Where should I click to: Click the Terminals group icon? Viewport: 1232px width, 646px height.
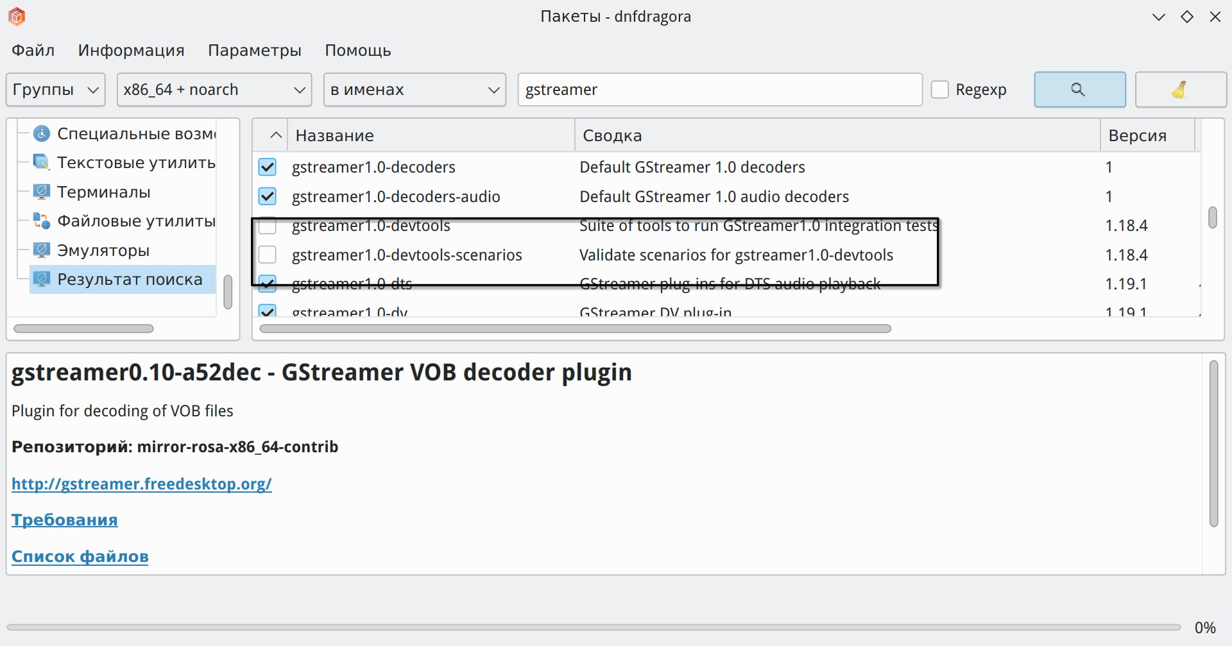(x=42, y=192)
